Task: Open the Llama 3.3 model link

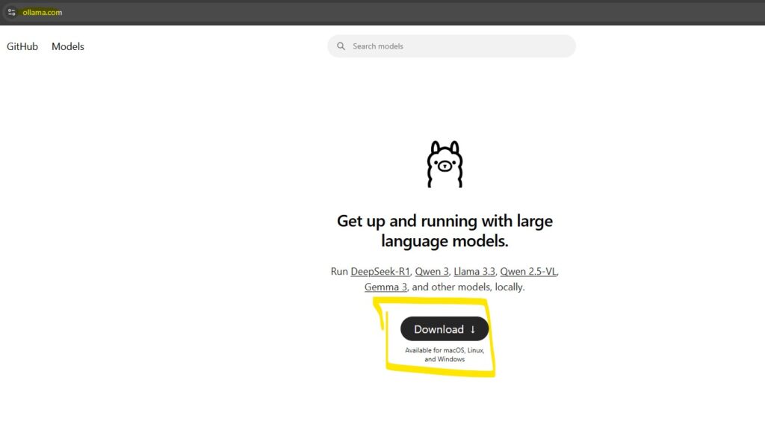Action: [x=474, y=272]
